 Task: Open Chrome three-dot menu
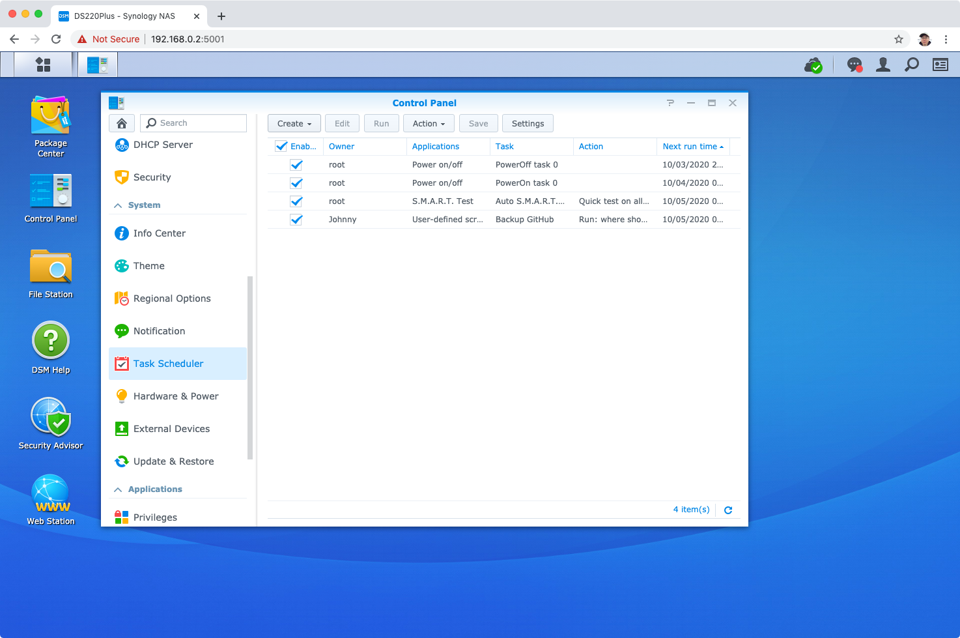946,39
